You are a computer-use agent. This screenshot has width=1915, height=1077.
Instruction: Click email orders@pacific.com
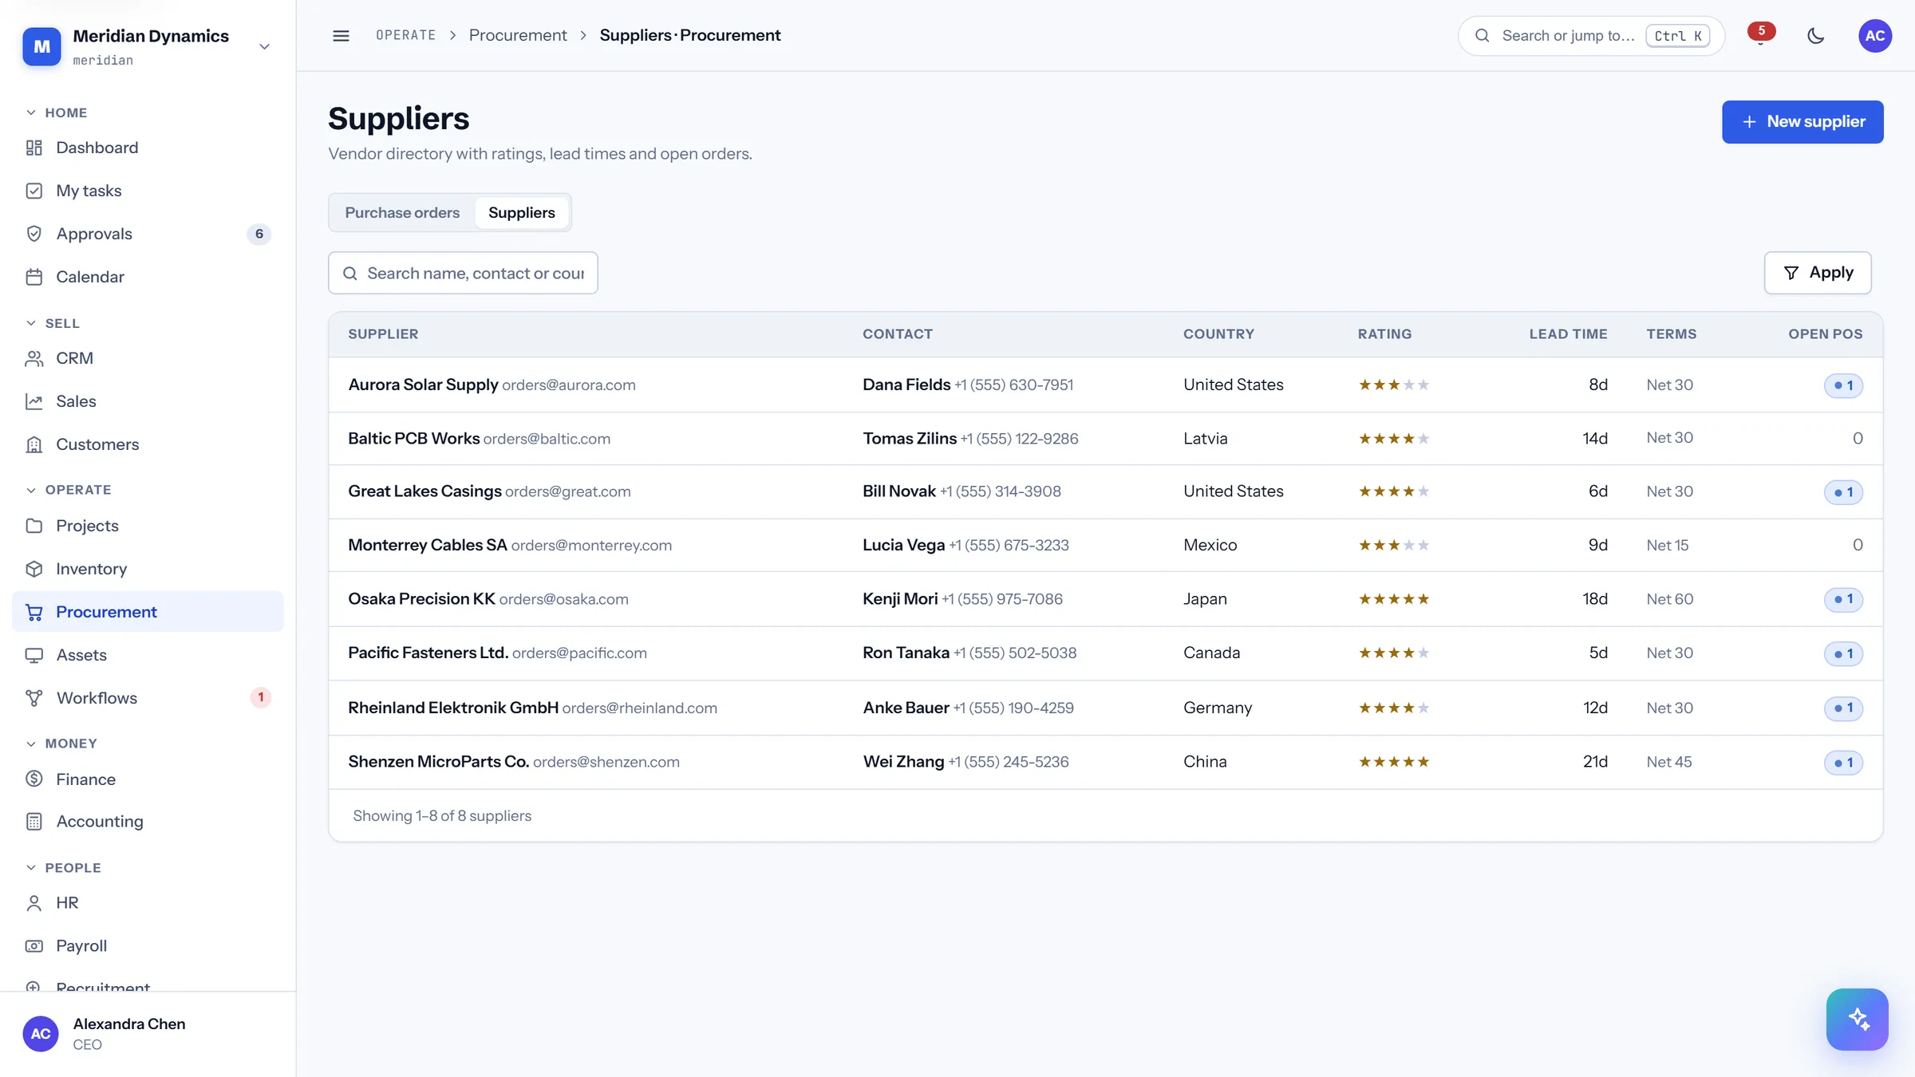pyautogui.click(x=579, y=653)
